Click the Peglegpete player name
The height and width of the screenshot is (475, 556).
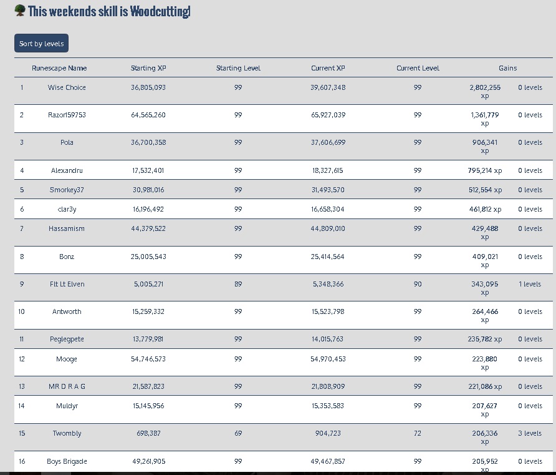tap(67, 339)
